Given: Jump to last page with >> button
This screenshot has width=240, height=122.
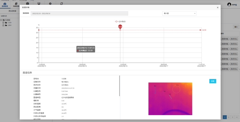Looking at the screenshot, I should 237,117.
